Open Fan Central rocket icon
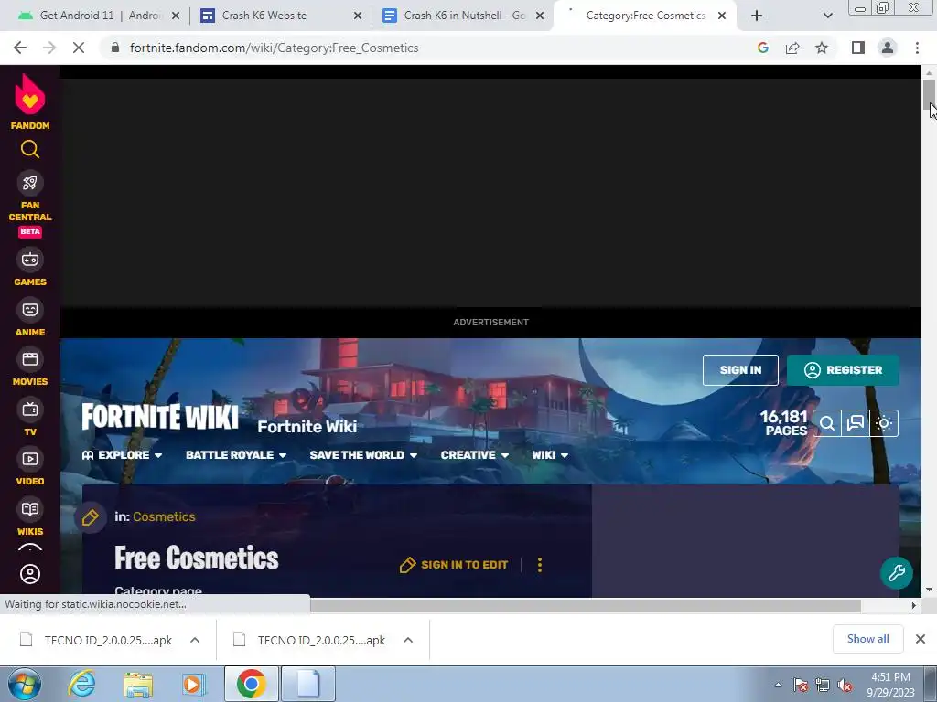Screen dimensions: 937x702 pyautogui.click(x=30, y=183)
